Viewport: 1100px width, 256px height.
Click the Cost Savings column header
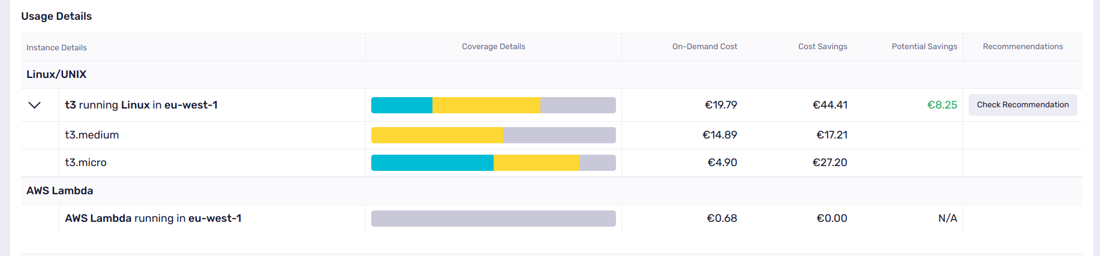tap(822, 47)
